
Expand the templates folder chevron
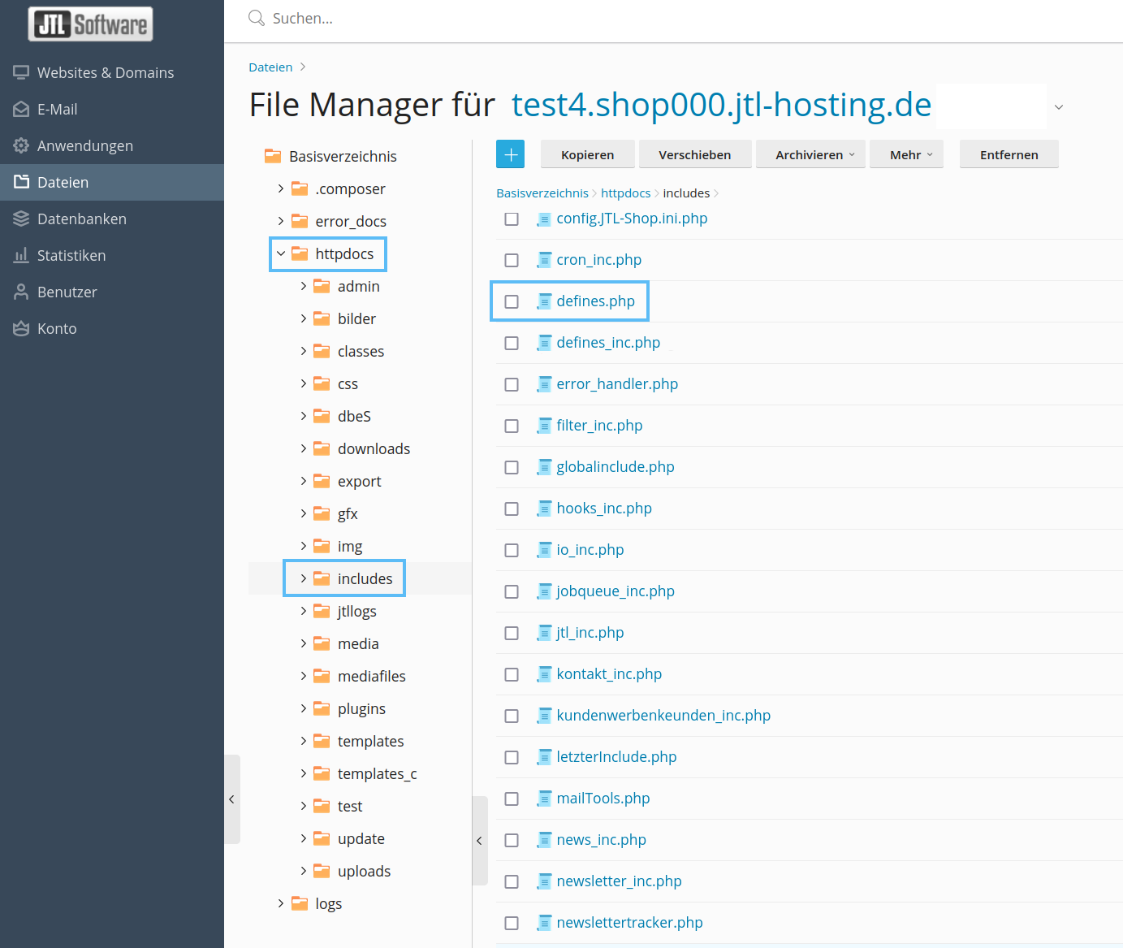304,741
